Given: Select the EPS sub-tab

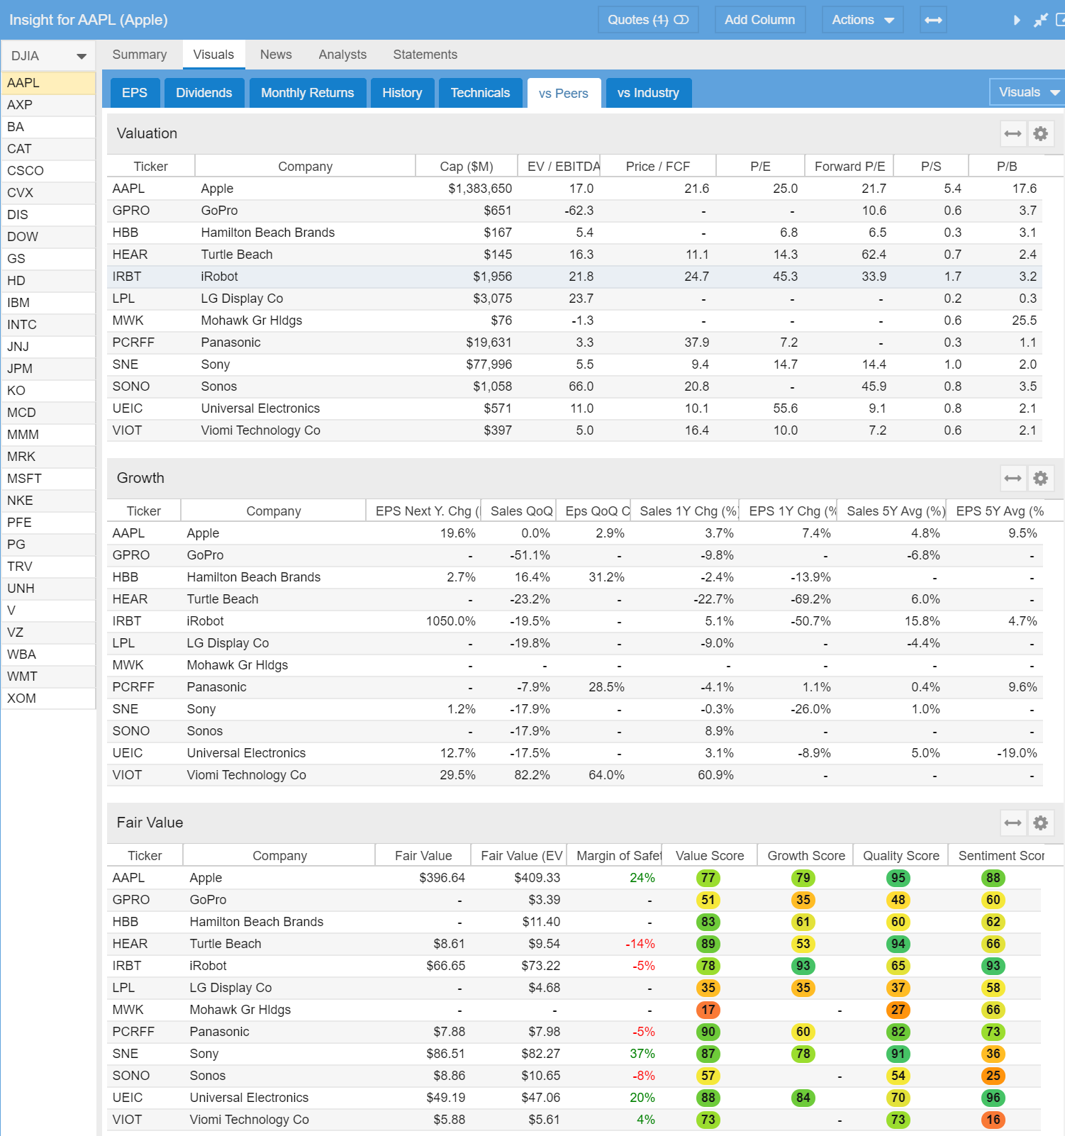Looking at the screenshot, I should click(x=135, y=93).
